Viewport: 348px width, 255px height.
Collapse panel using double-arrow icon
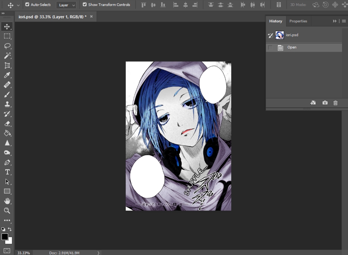click(x=335, y=21)
